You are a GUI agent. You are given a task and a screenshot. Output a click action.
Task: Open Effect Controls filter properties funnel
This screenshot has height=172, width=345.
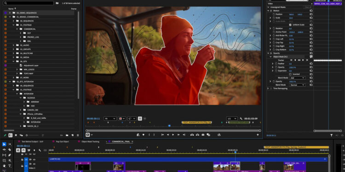[x=331, y=135]
